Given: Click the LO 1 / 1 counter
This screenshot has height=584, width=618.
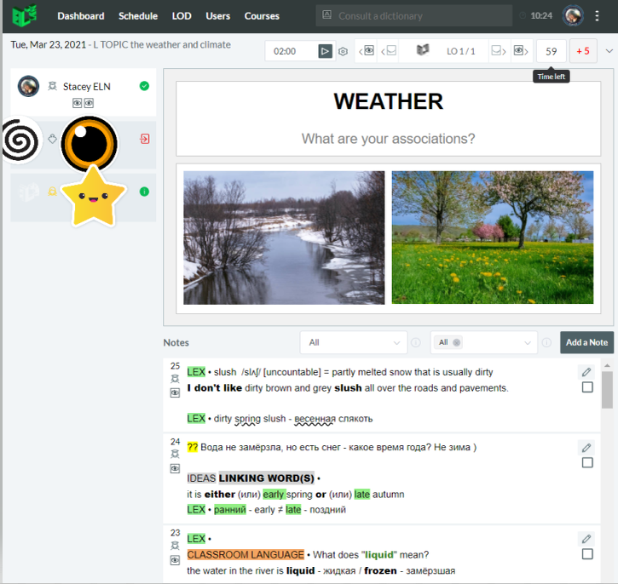Looking at the screenshot, I should click(x=461, y=51).
